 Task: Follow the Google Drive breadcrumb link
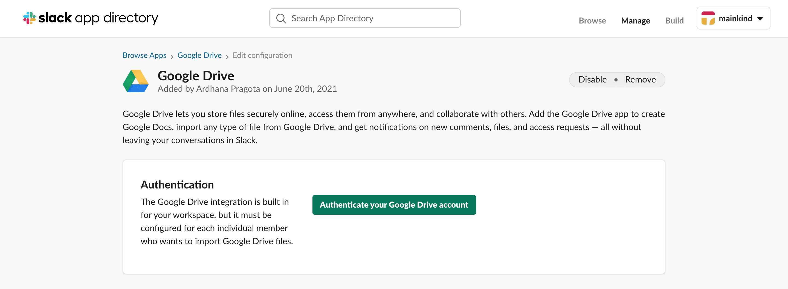199,55
